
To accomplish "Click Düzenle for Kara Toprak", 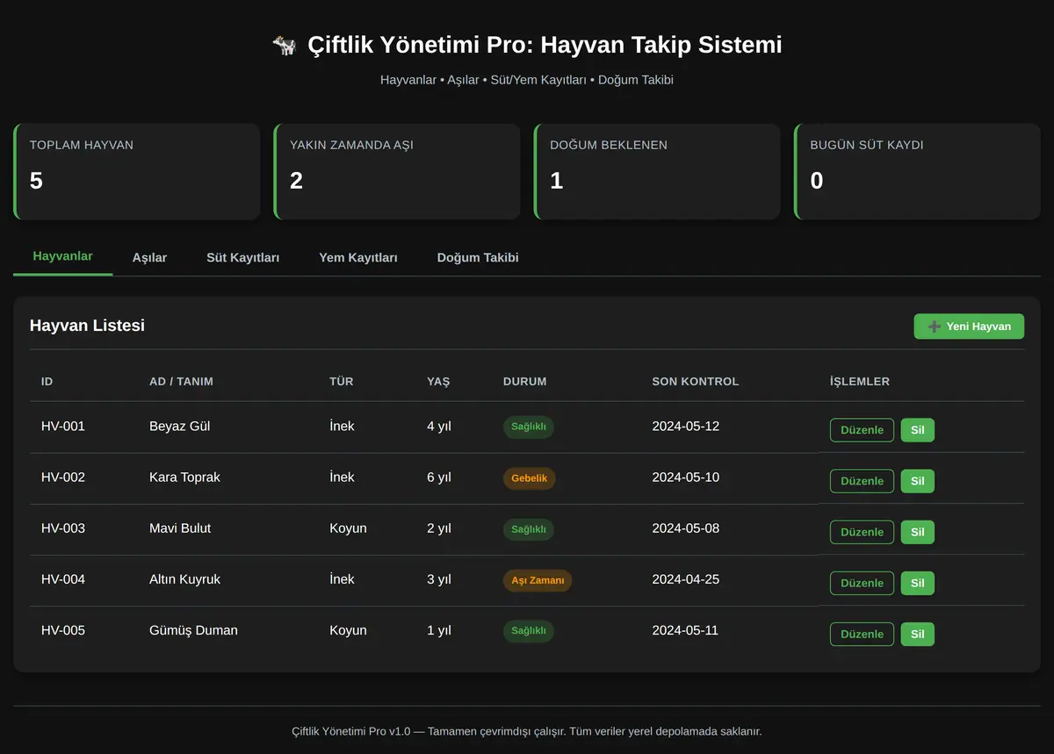I will [x=862, y=481].
